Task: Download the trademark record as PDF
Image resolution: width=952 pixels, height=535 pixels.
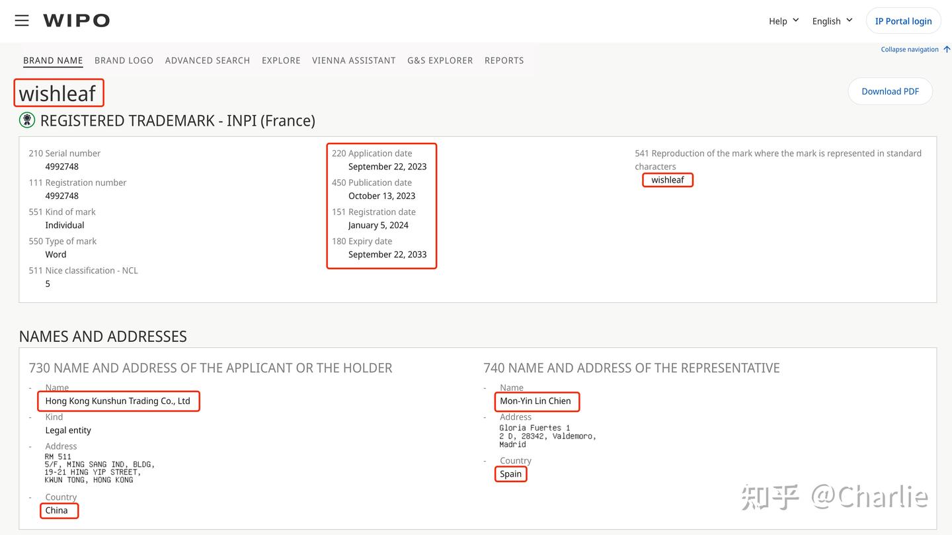Action: click(890, 91)
